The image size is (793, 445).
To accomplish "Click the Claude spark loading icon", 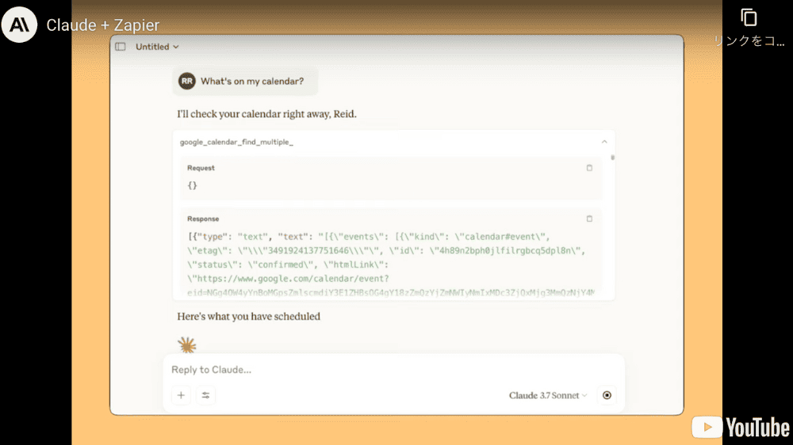I will [x=186, y=345].
